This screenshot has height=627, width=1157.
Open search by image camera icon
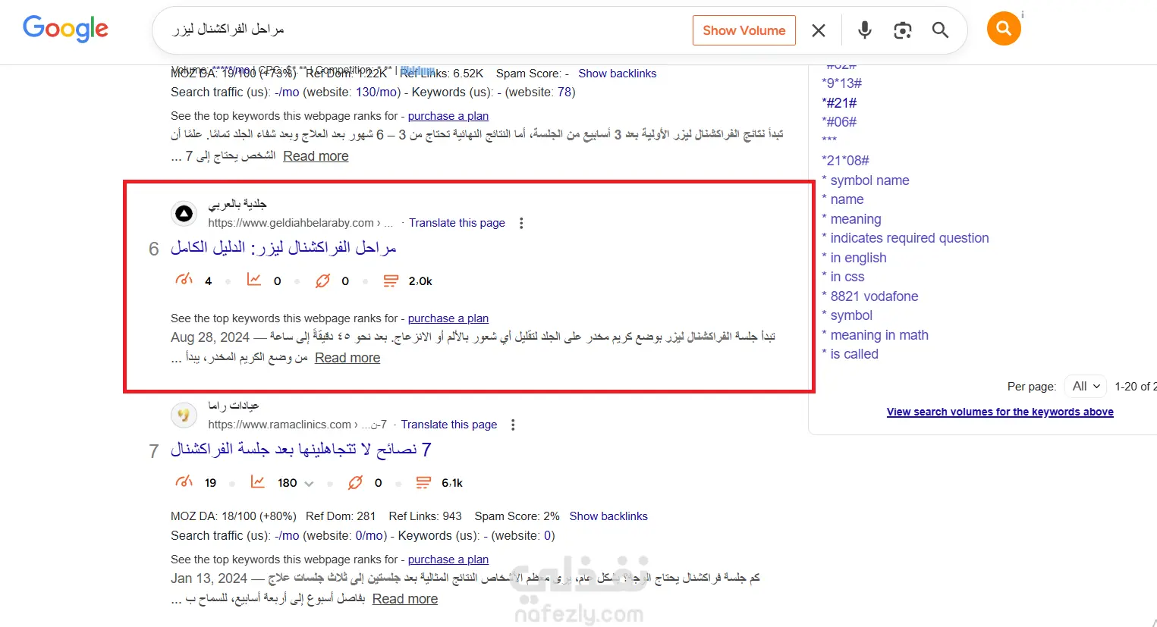tap(902, 30)
